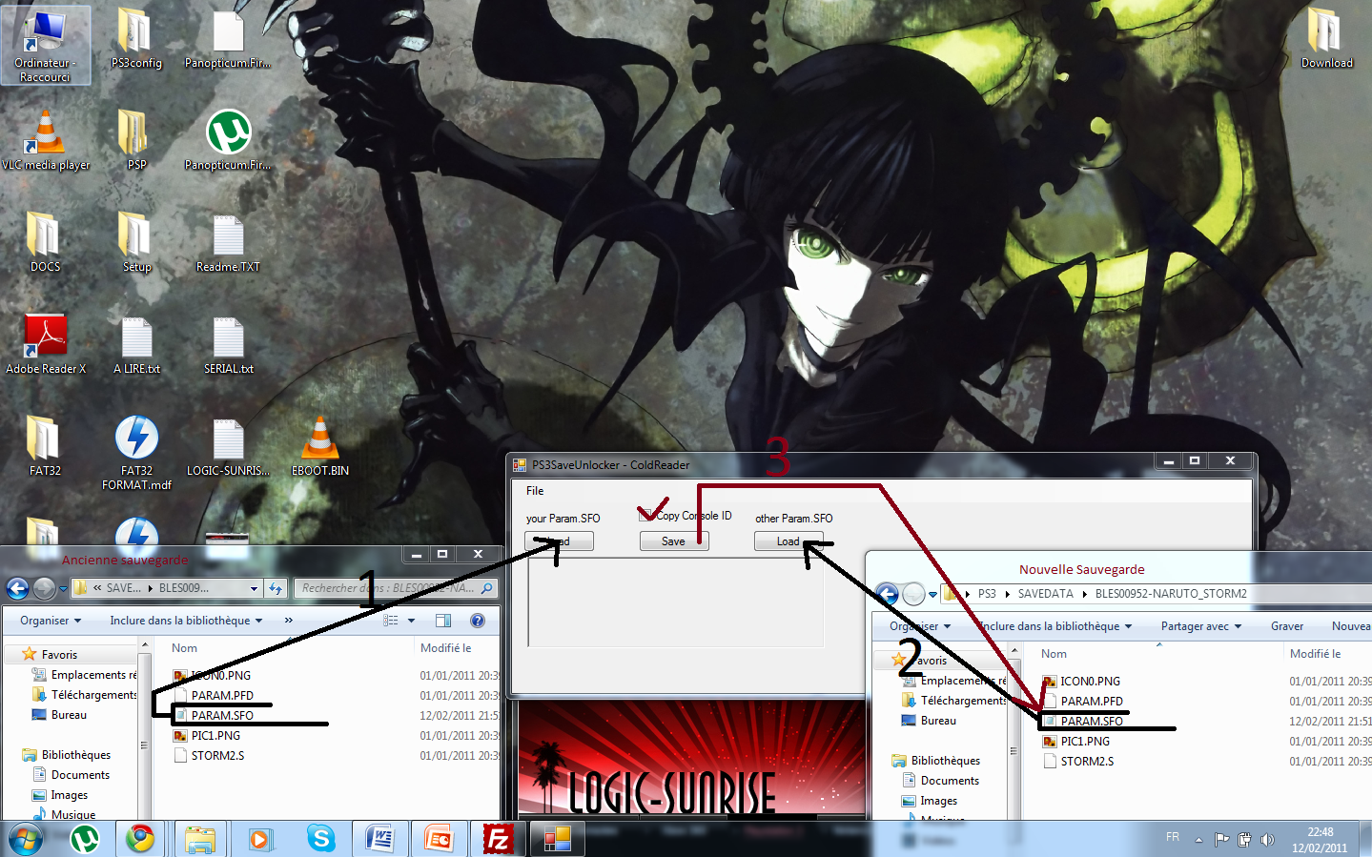Open the VLC media player desktop shortcut
The image size is (1372, 857).
pyautogui.click(x=45, y=140)
